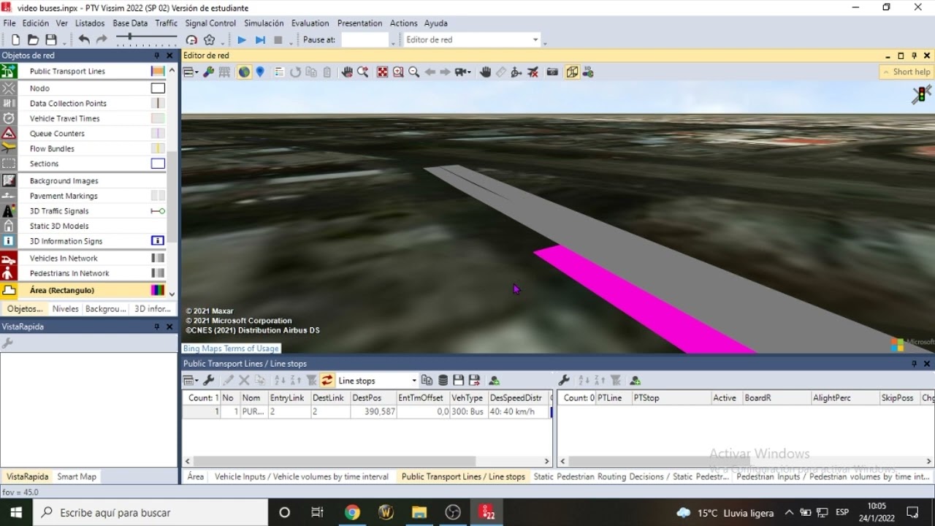Viewport: 935px width, 526px height.
Task: Select Static 3D Models icon
Action: (x=9, y=226)
